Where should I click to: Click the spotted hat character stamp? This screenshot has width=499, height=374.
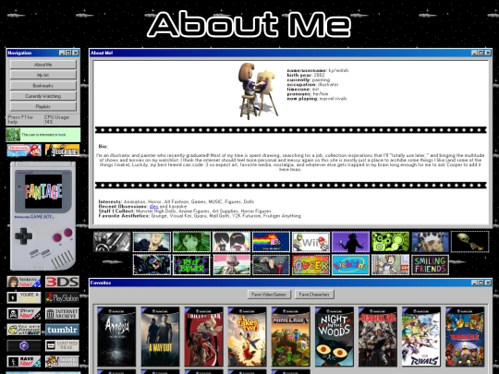coord(431,242)
